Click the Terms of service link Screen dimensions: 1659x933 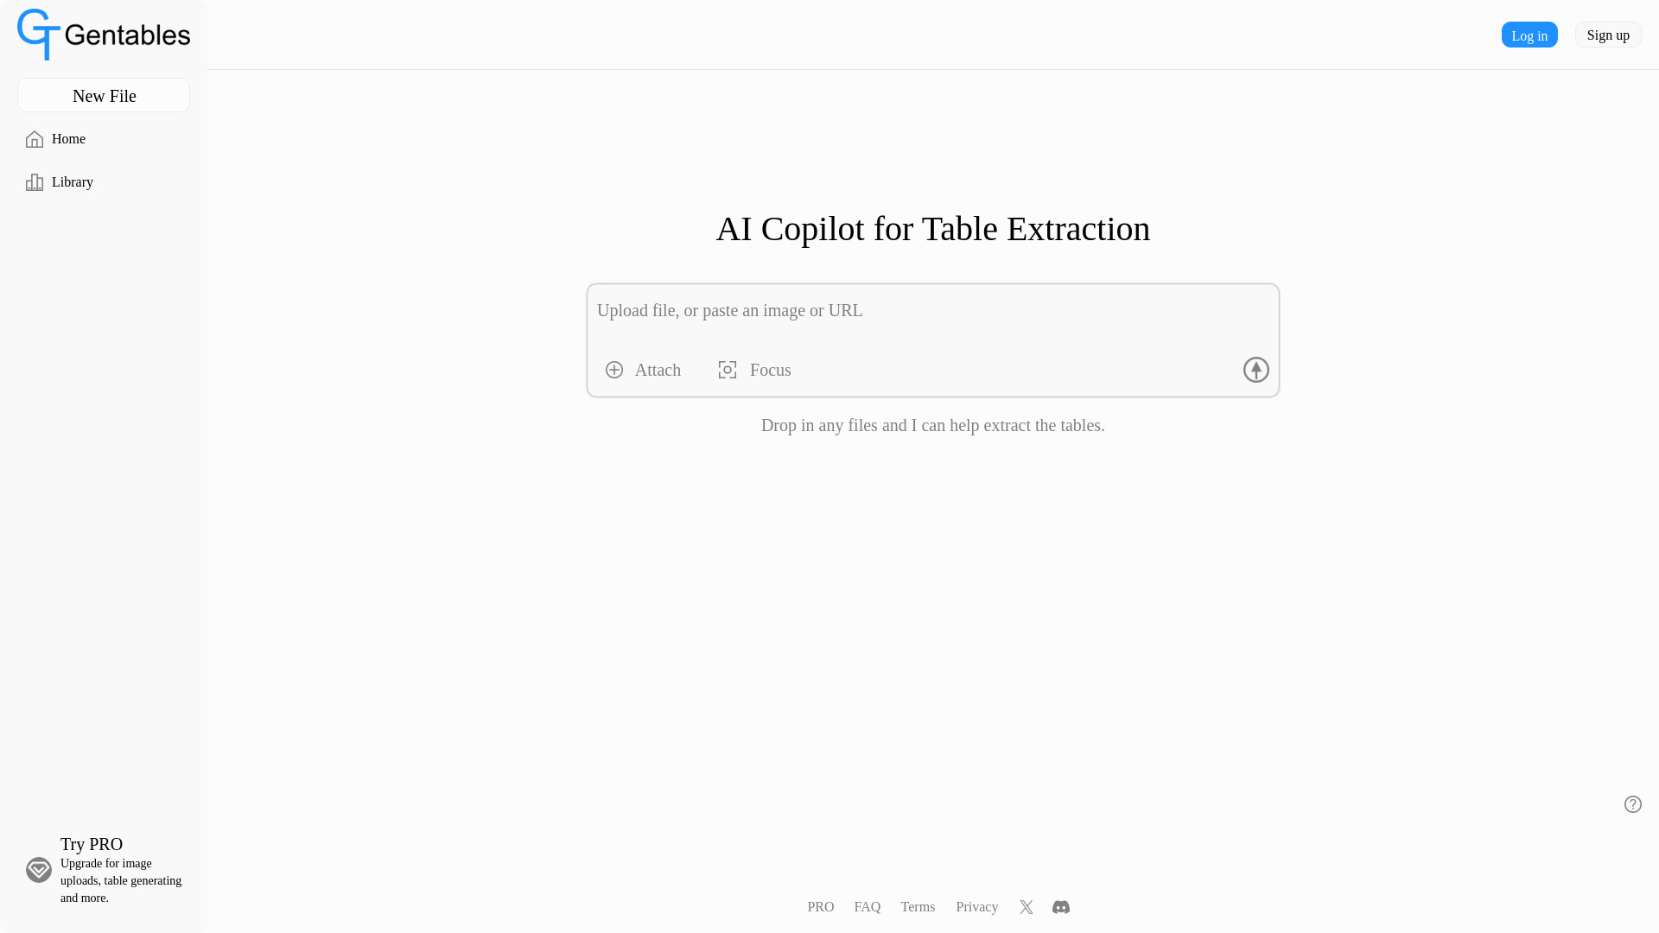coord(918,907)
